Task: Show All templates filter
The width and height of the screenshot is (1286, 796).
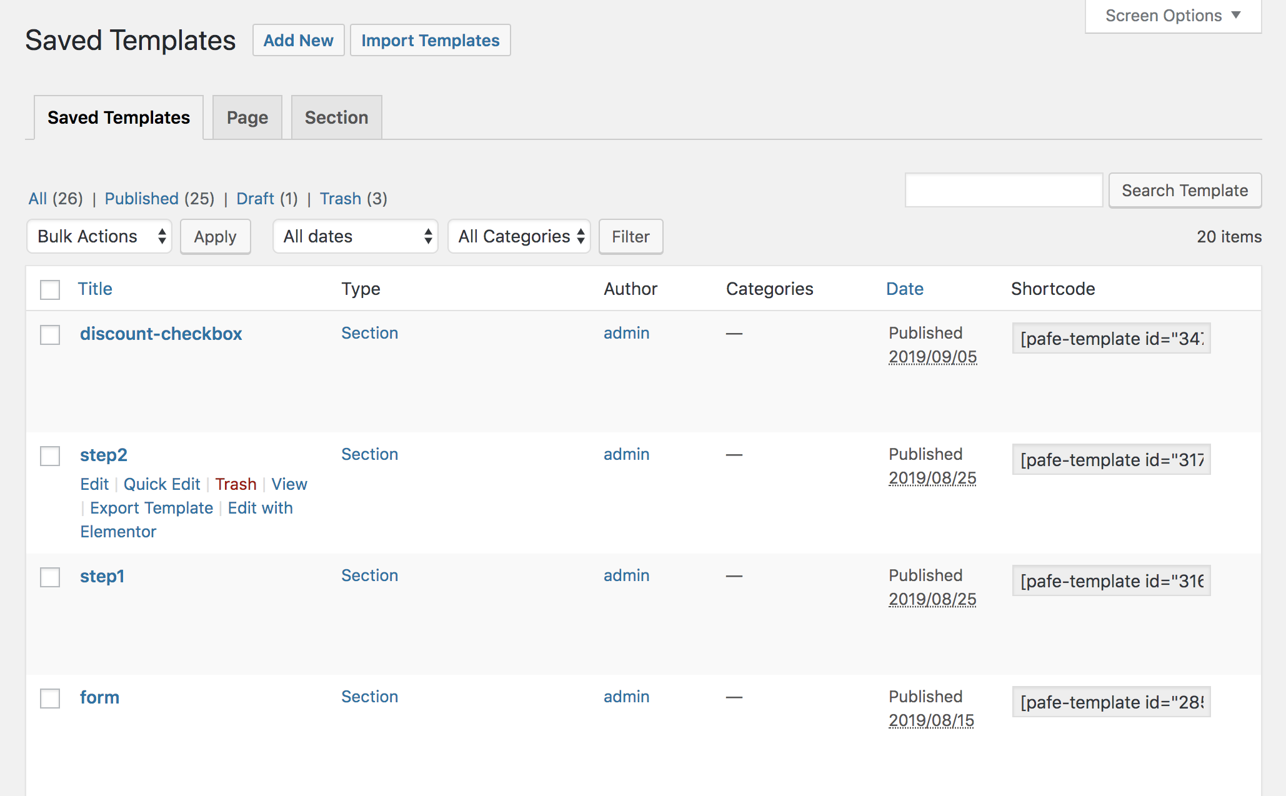Action: click(x=38, y=199)
